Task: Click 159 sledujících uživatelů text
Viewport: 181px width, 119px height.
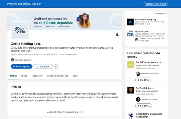Action: point(146,68)
